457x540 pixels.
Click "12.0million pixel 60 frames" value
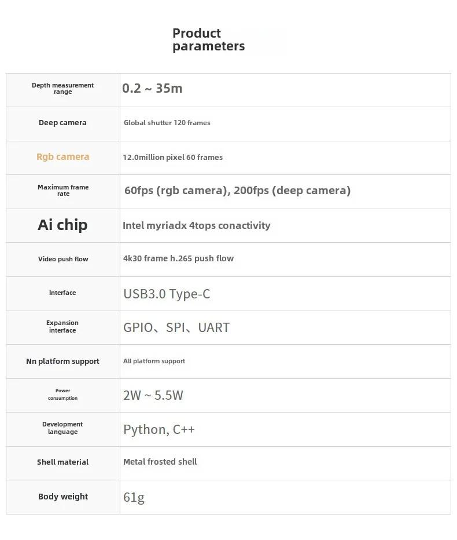[x=172, y=157]
